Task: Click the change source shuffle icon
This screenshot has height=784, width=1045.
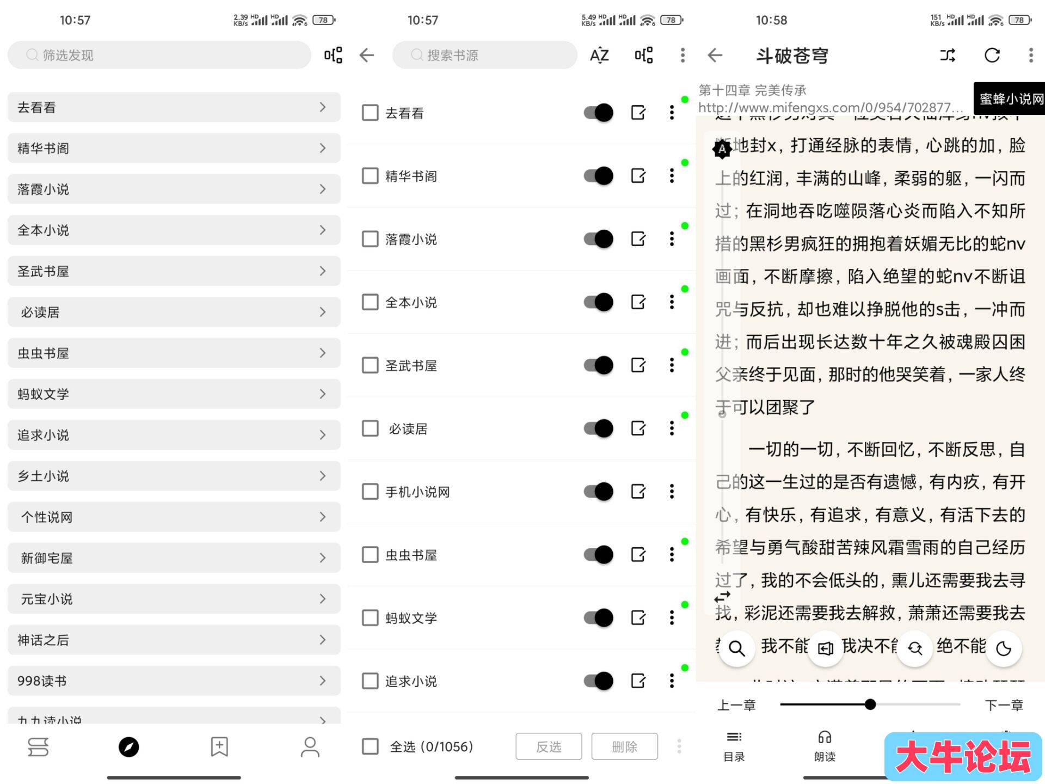Action: (x=947, y=55)
